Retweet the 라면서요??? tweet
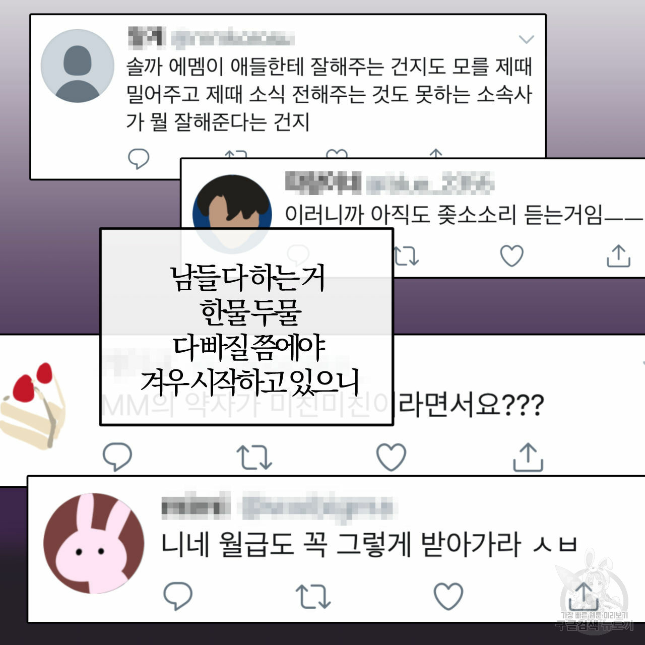The height and width of the screenshot is (645, 645). (254, 457)
